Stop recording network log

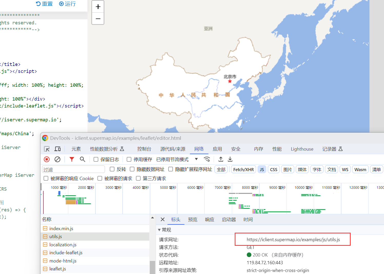tap(47, 159)
